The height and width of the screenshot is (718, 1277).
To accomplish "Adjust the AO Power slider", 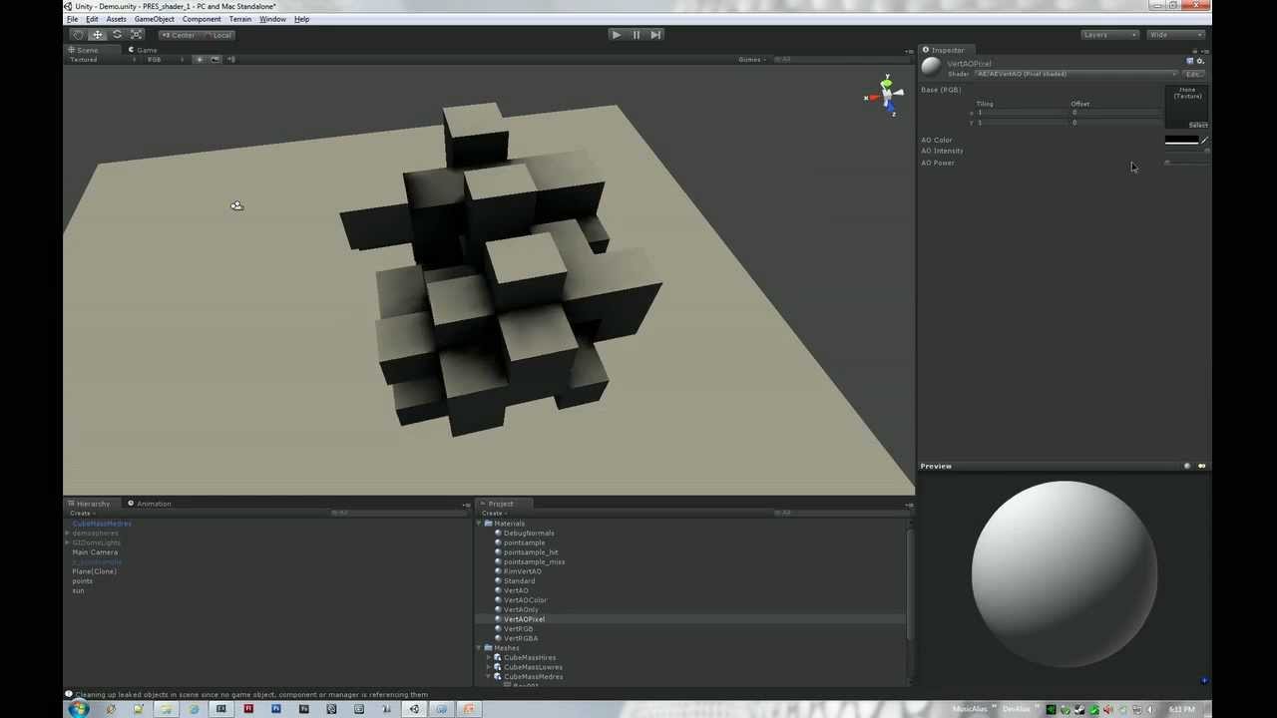I will tap(1186, 163).
